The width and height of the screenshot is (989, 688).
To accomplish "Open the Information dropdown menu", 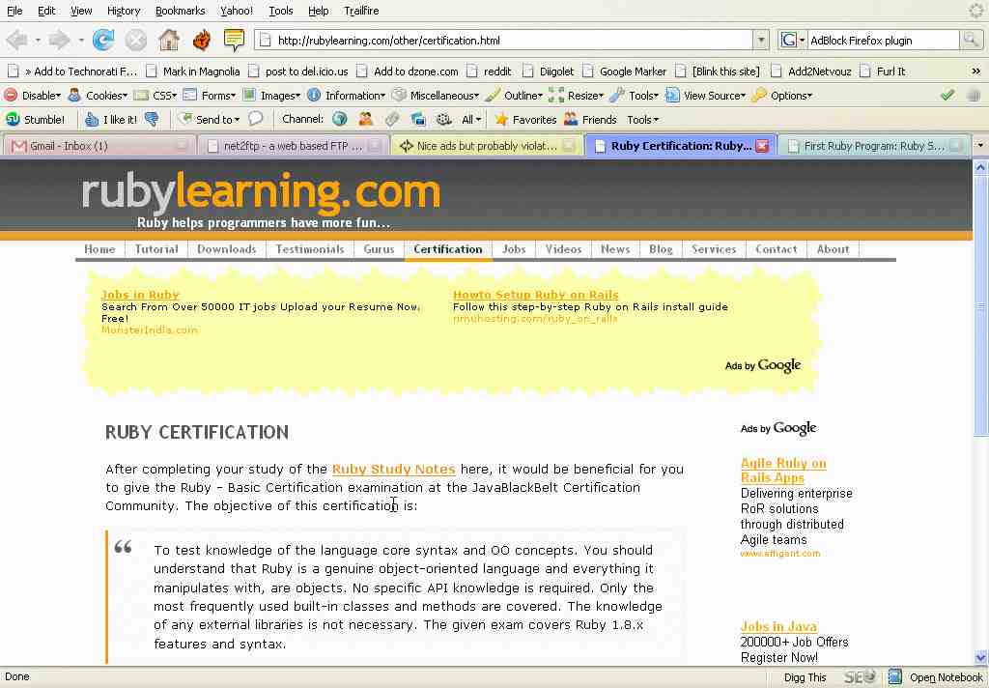I will coord(347,96).
